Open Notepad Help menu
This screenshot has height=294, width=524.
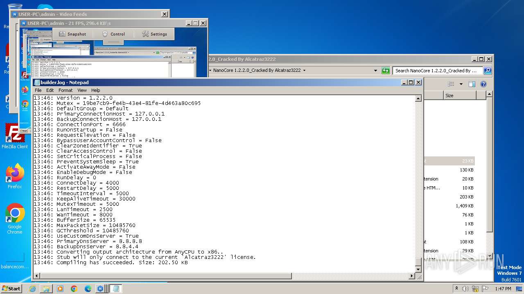pos(95,90)
